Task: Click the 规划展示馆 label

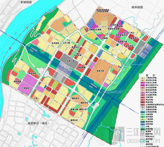Action: point(122,41)
